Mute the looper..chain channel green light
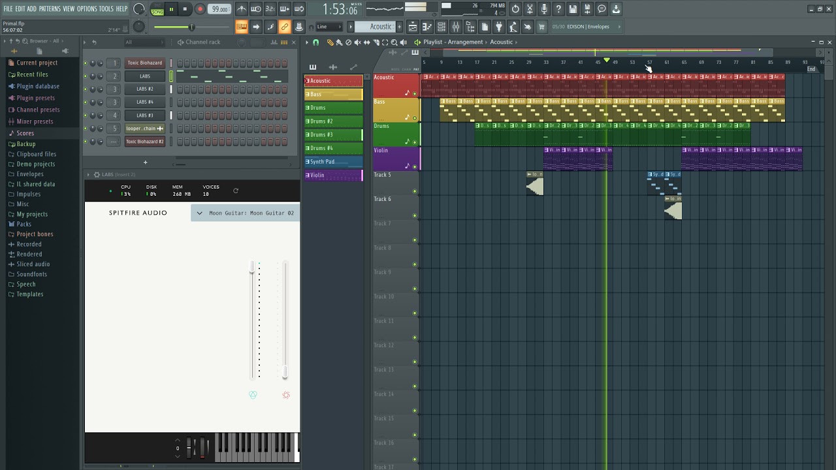 85,129
